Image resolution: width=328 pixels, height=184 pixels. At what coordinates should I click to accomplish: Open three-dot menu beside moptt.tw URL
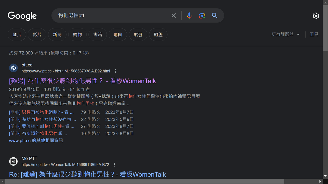(x=115, y=165)
